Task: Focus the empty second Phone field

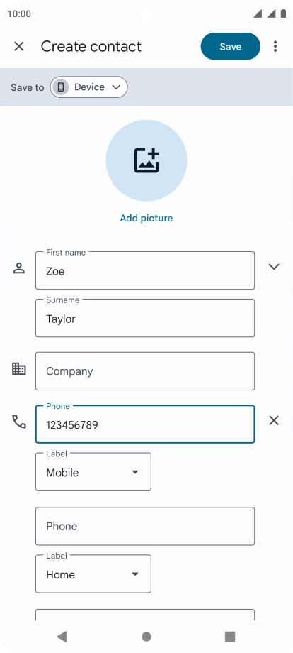Action: coord(145,526)
